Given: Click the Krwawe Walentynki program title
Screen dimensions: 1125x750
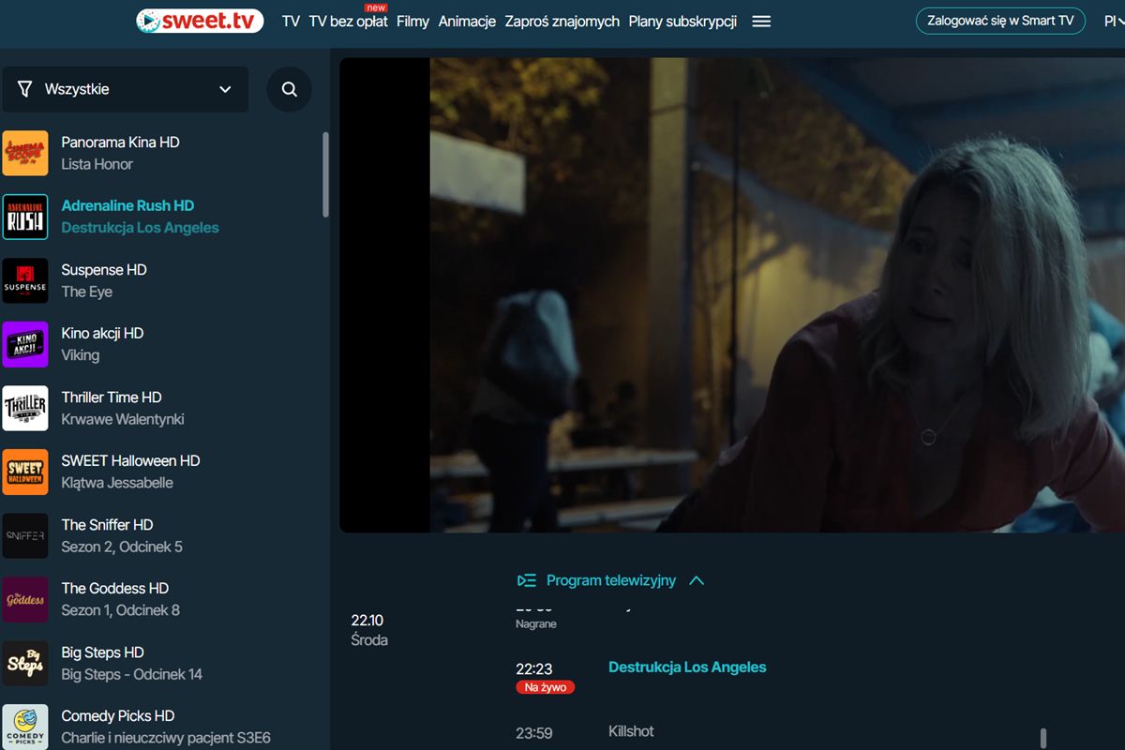Looking at the screenshot, I should tap(123, 419).
